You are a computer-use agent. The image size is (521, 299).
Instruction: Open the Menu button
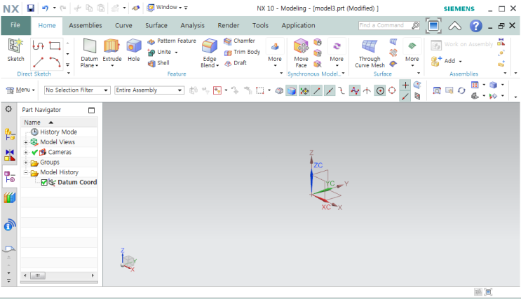[20, 90]
